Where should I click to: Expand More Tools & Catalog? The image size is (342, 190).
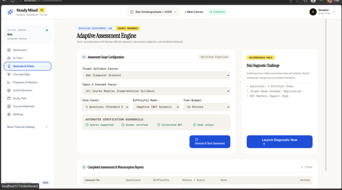tap(27, 127)
